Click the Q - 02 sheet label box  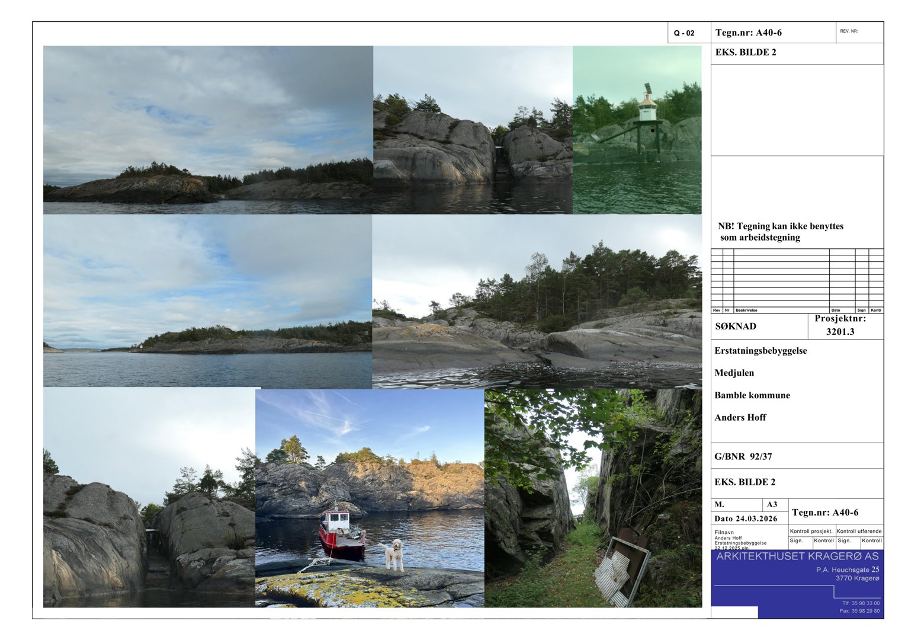684,33
